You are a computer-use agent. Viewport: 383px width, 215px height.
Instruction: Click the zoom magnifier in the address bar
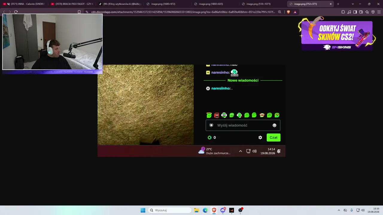pos(280,12)
